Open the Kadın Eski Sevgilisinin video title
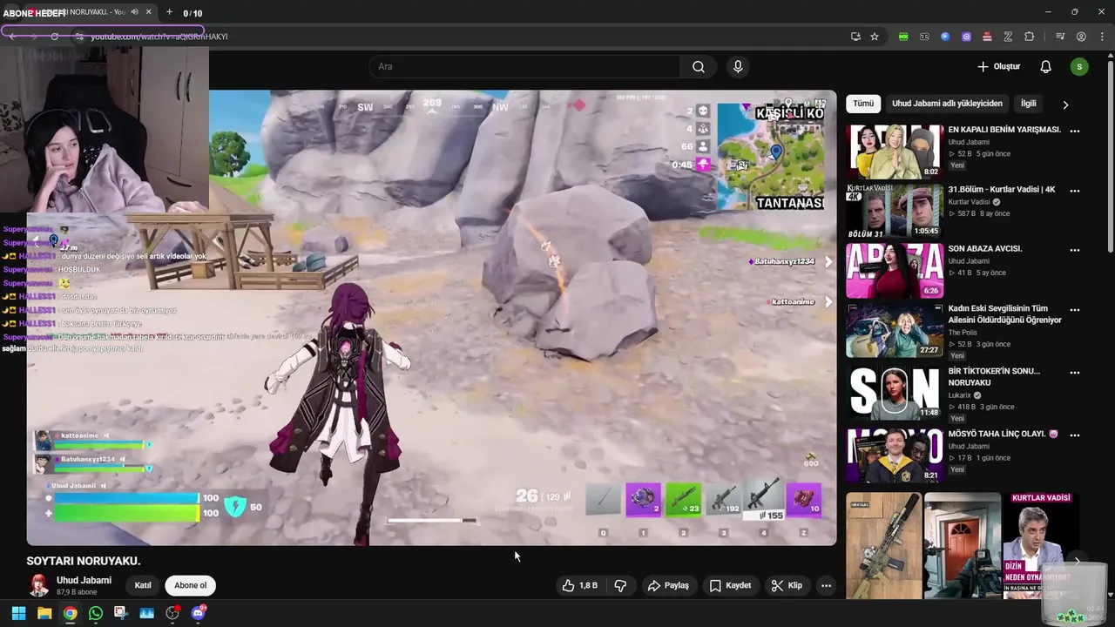This screenshot has height=627, width=1115. pyautogui.click(x=1004, y=314)
